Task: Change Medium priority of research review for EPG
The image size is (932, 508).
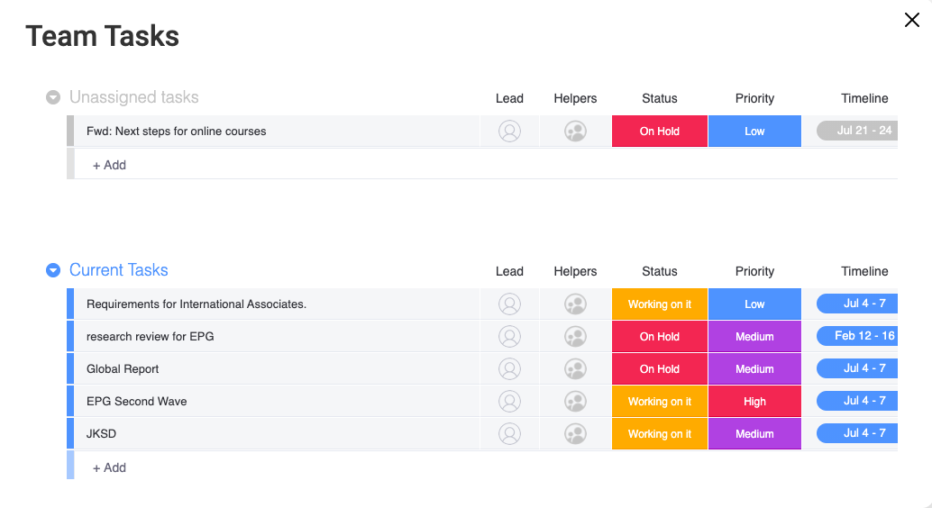Action: 754,336
